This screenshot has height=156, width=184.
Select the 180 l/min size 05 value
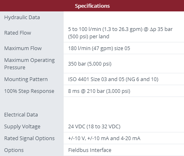pyautogui.click(x=99, y=48)
